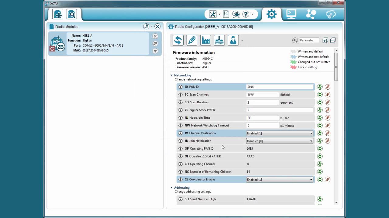Screen dimensions: 389x218
Task: Close the Radio Modules list X icon
Action: click(157, 26)
